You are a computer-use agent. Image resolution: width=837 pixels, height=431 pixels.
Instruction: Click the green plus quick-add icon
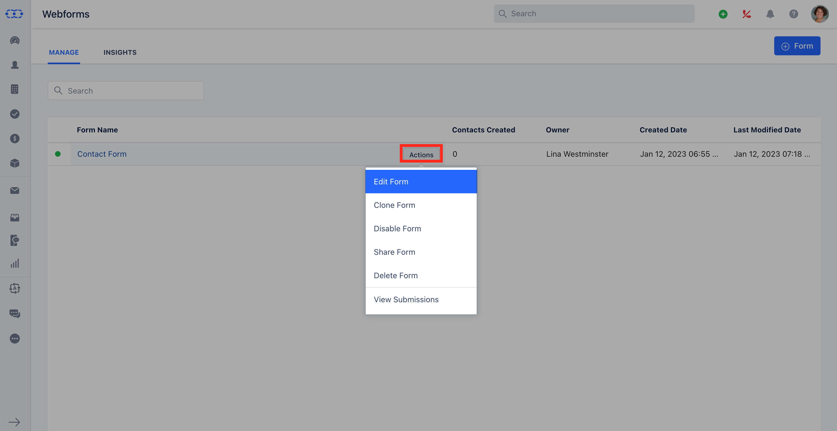click(x=723, y=14)
